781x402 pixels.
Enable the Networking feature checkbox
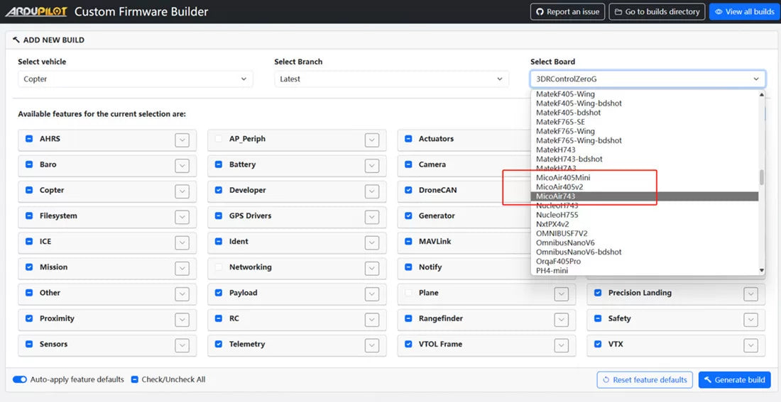click(219, 267)
